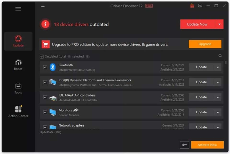Image resolution: width=230 pixels, height=154 pixels.
Task: Open the license key entry button
Action: 184,145
